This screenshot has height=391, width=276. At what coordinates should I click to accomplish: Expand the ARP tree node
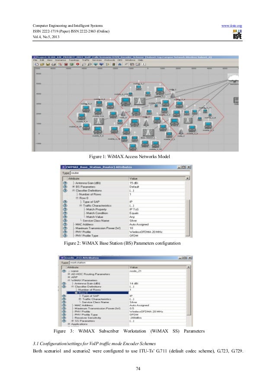tap(69, 277)
